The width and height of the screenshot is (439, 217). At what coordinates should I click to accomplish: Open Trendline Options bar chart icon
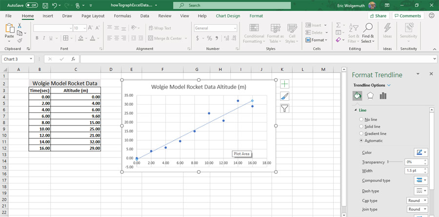(383, 96)
